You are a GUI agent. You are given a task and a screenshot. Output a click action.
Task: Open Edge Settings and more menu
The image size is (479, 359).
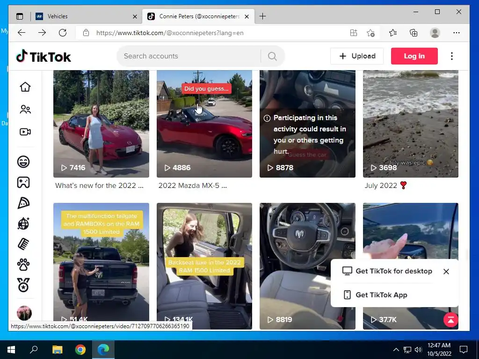[x=457, y=33]
